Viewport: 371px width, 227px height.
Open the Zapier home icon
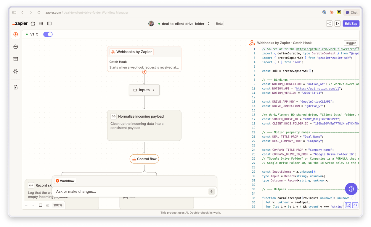point(33,24)
